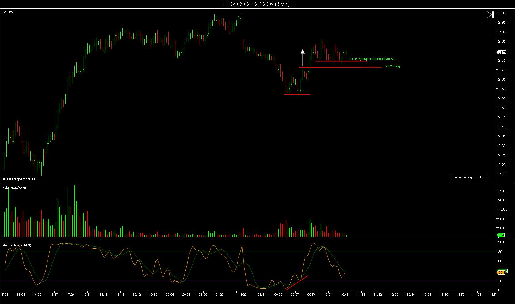This screenshot has height=304, width=515.
Task: Click the FESX 06-09 chart title
Action: (256, 4)
